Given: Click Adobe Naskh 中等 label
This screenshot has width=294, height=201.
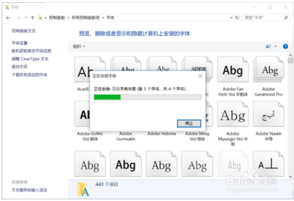Looking at the screenshot, I should pyautogui.click(x=268, y=136).
